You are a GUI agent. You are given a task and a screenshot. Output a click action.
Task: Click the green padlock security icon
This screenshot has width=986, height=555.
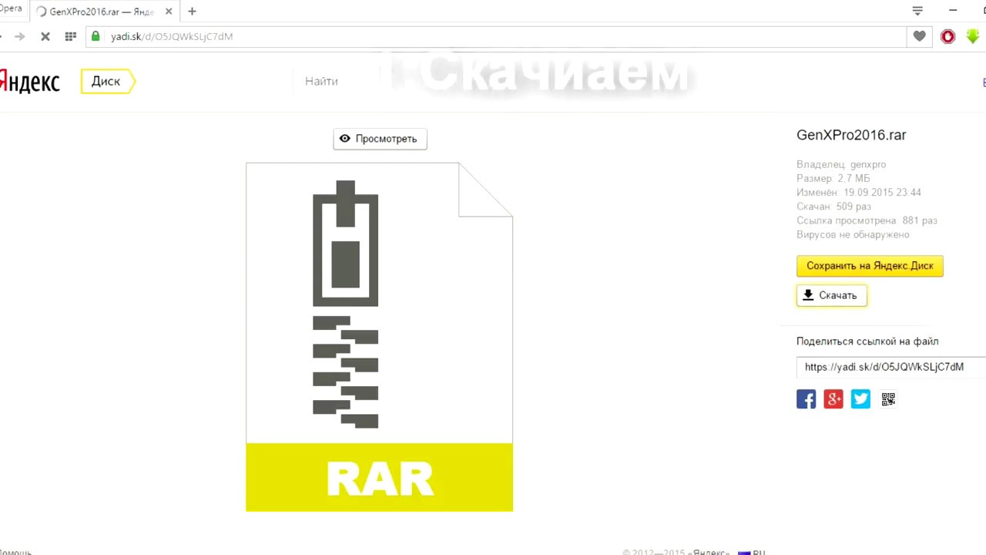[x=96, y=36]
